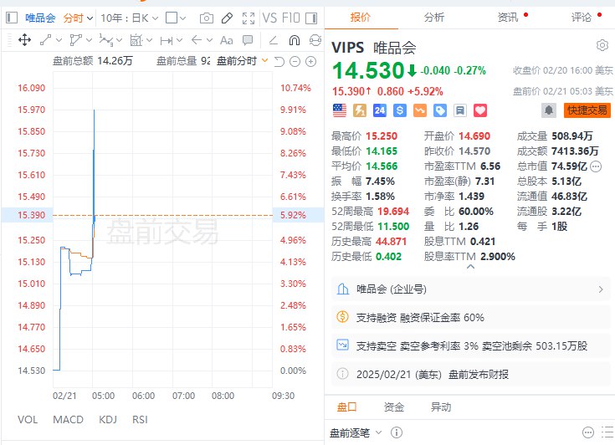Expand the trend line tool options arrow
The height and width of the screenshot is (445, 615).
point(59,40)
